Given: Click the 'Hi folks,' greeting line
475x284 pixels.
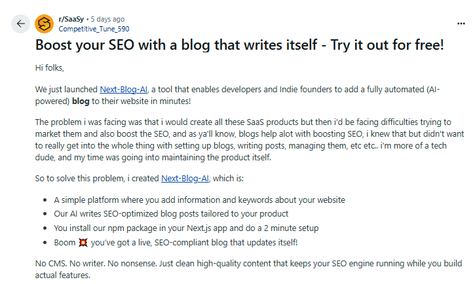Looking at the screenshot, I should 50,67.
